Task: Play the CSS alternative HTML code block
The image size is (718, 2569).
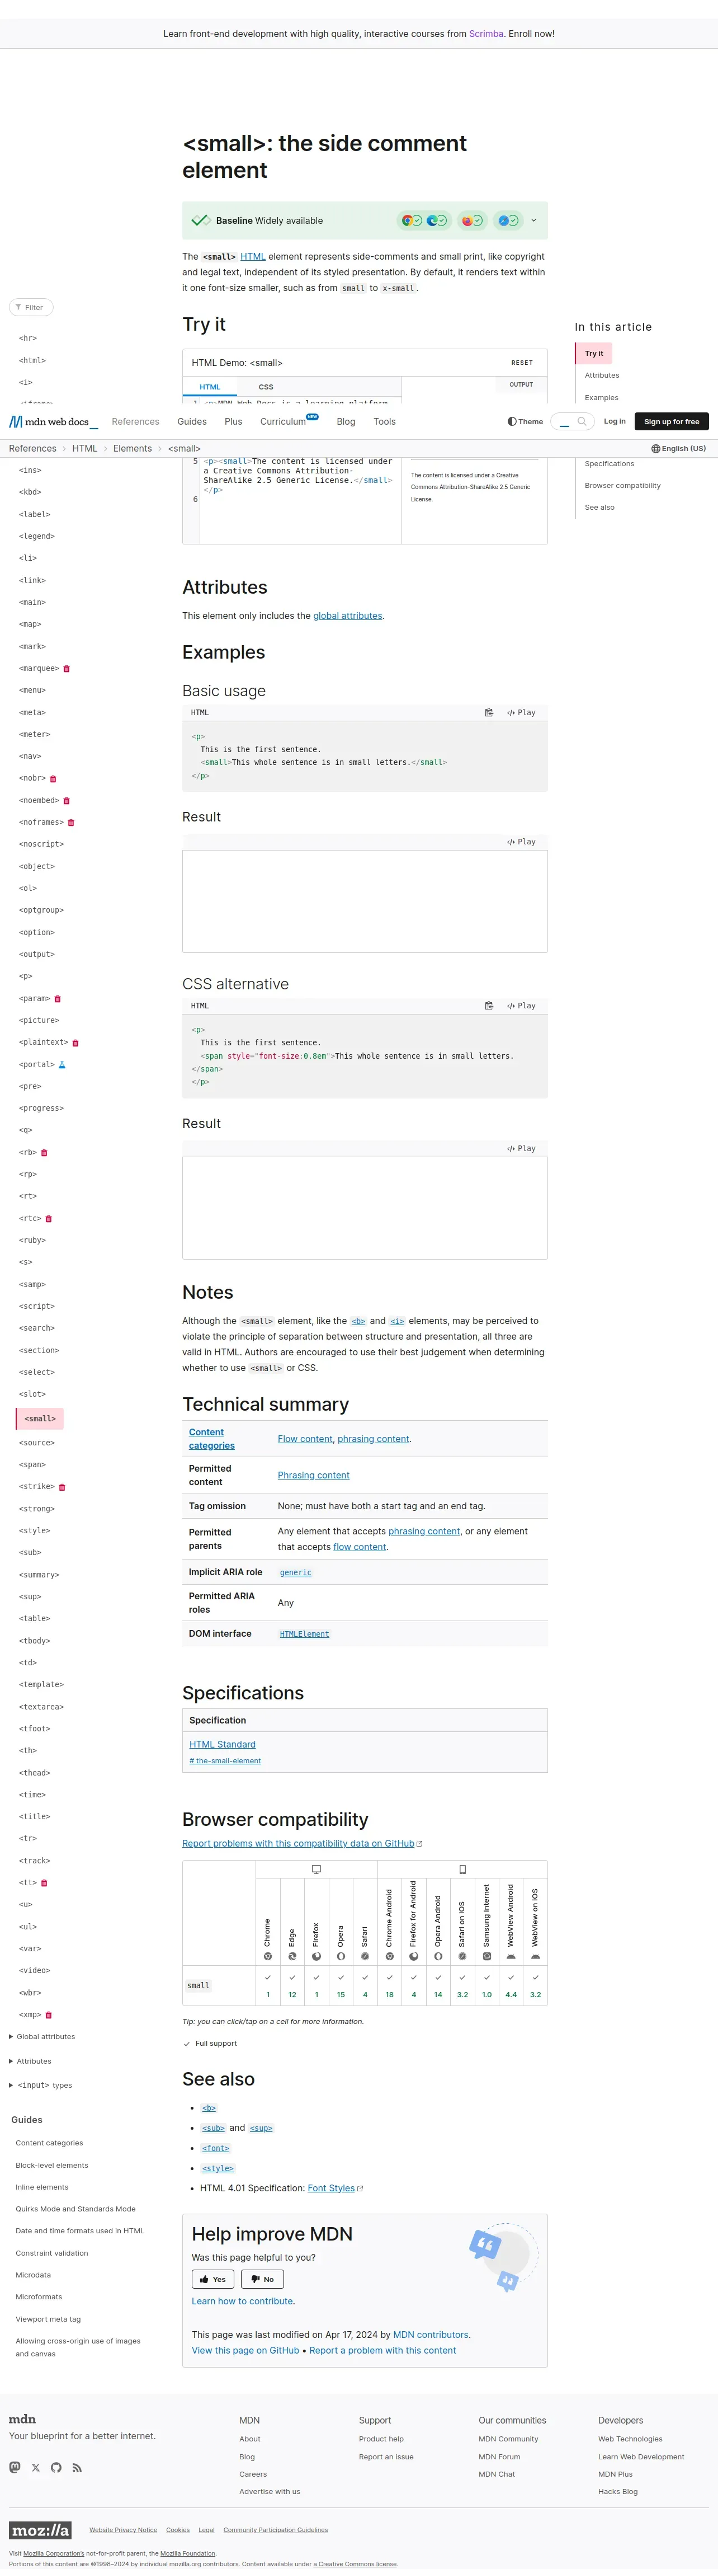Action: point(522,1005)
